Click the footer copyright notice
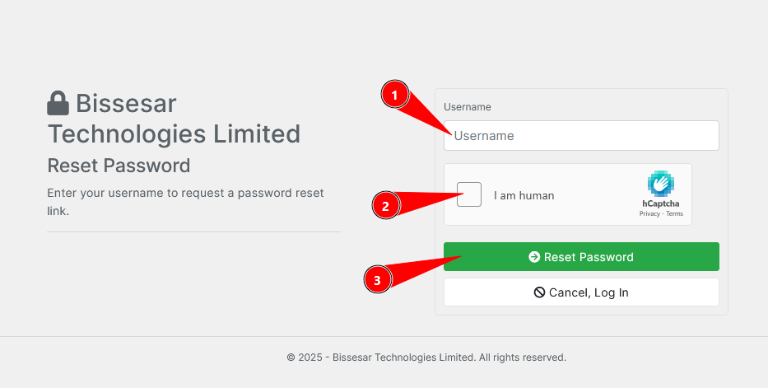Viewport: 768px width, 388px height. click(x=426, y=358)
